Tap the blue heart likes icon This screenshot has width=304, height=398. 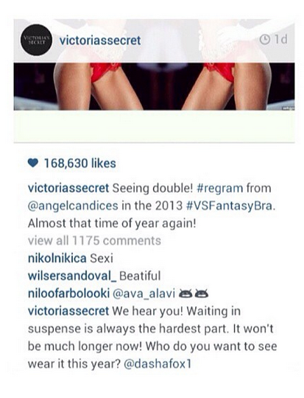[33, 163]
